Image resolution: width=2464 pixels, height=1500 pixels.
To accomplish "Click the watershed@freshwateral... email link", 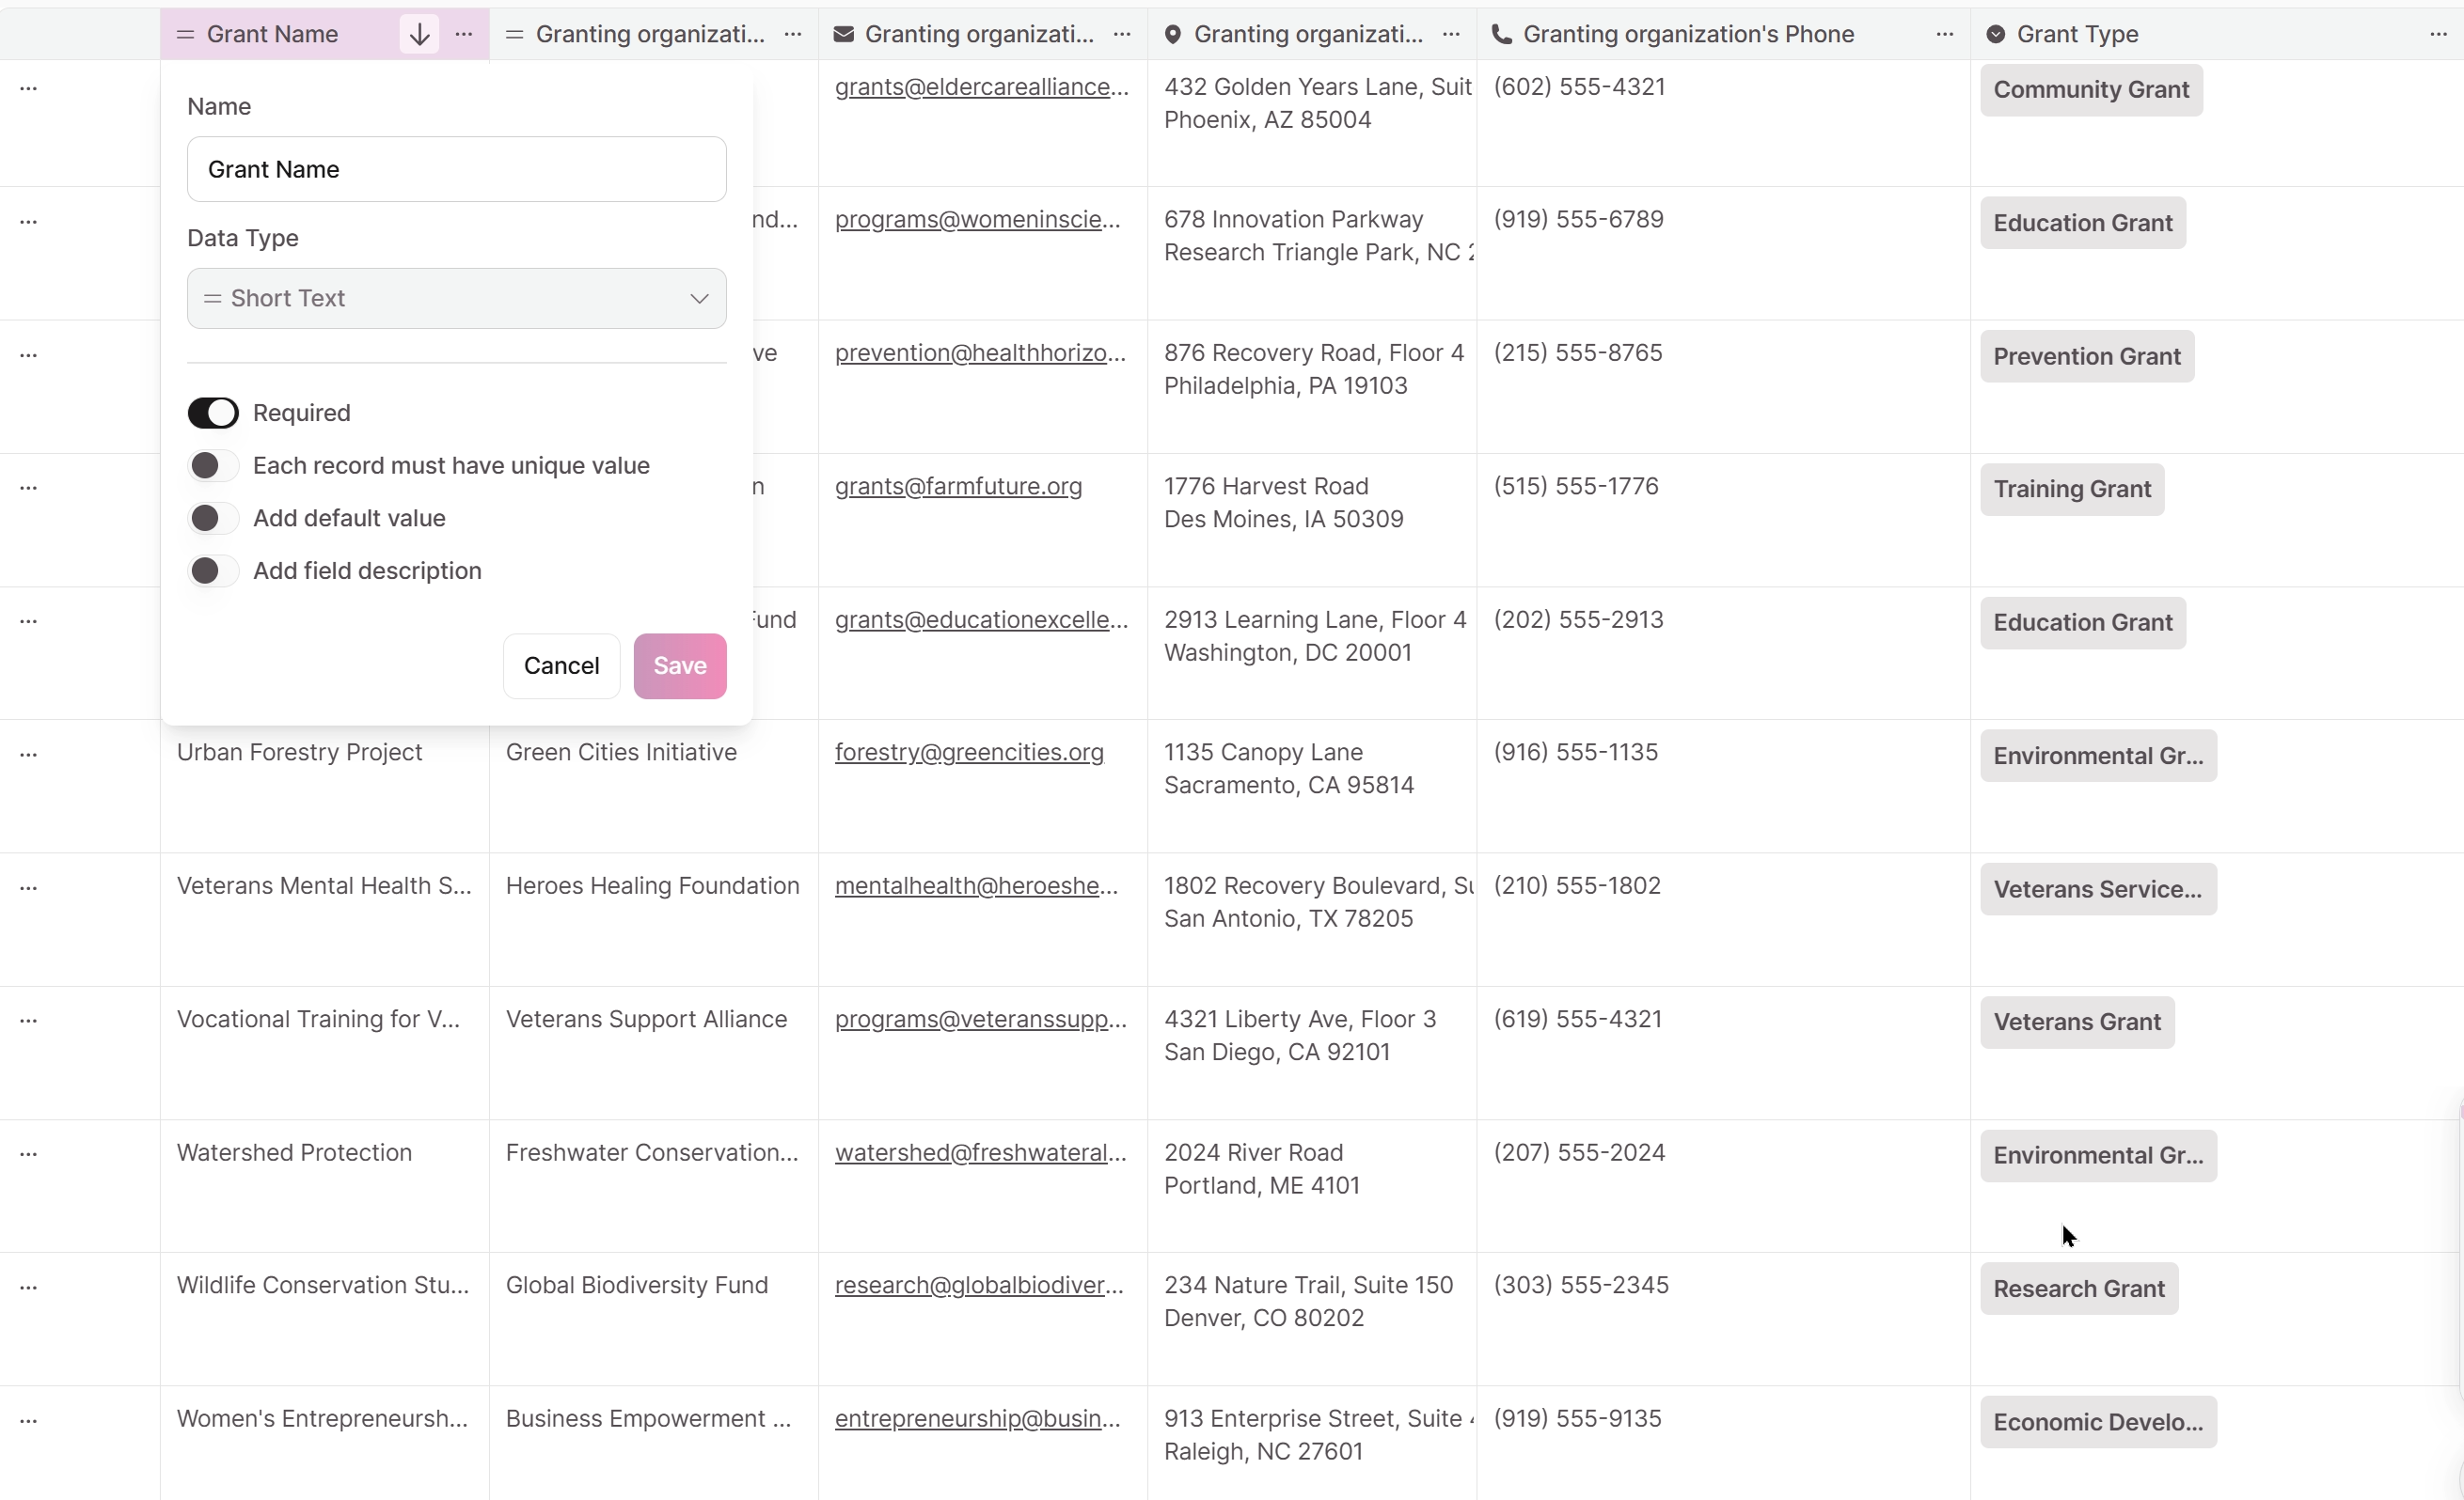I will (980, 1152).
